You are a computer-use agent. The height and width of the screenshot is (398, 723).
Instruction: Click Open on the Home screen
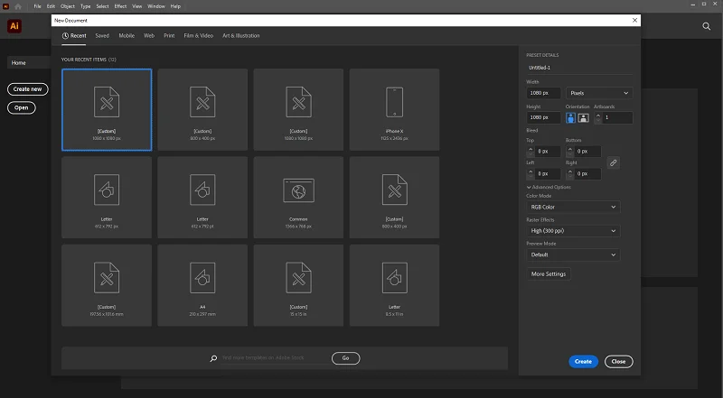(x=21, y=107)
